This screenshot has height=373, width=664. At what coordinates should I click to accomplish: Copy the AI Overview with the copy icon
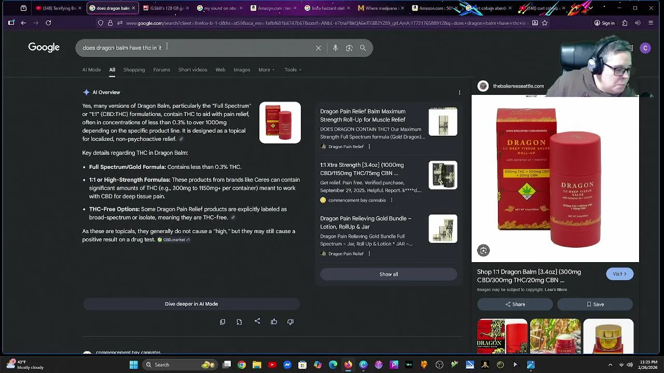point(223,322)
